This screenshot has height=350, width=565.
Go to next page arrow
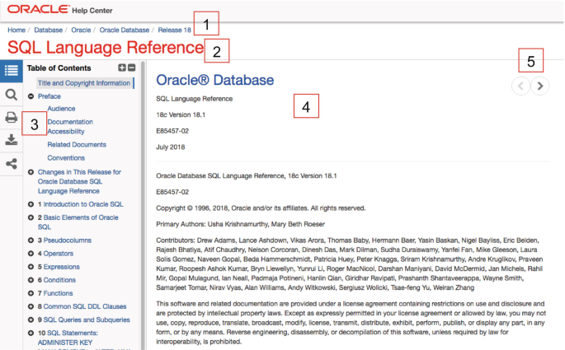tap(540, 85)
